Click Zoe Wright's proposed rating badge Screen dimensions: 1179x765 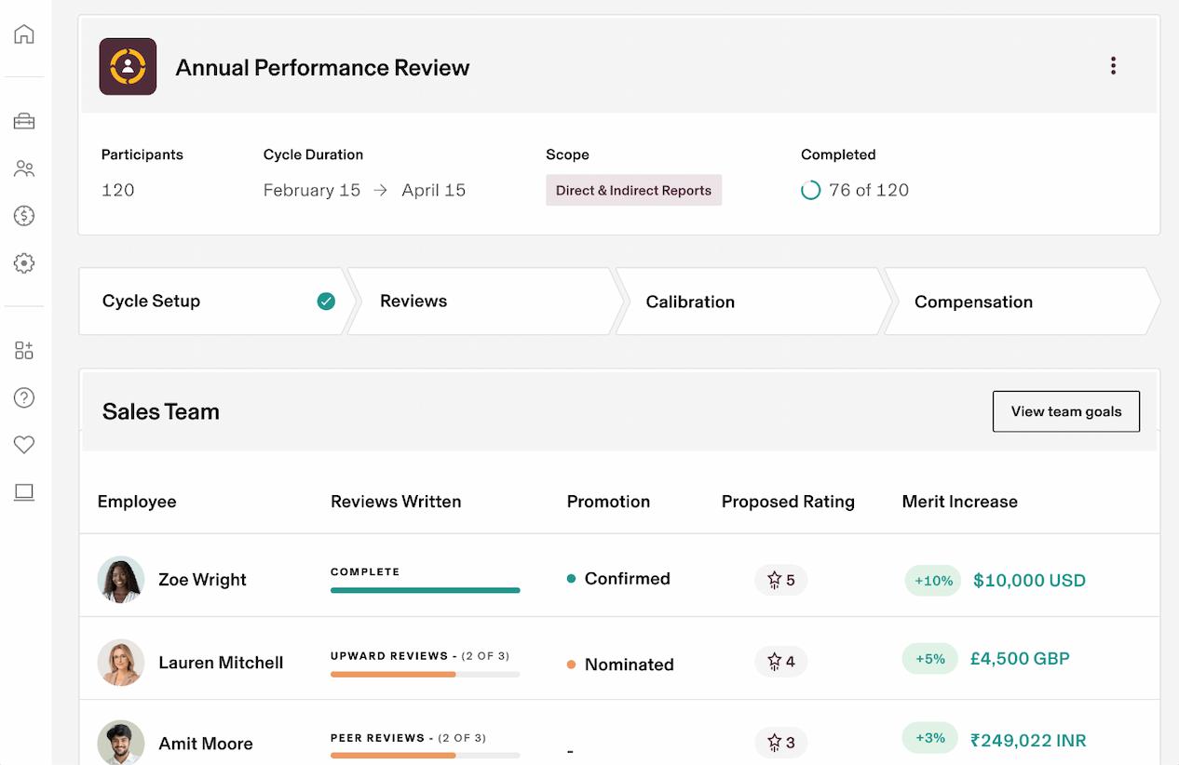point(780,580)
